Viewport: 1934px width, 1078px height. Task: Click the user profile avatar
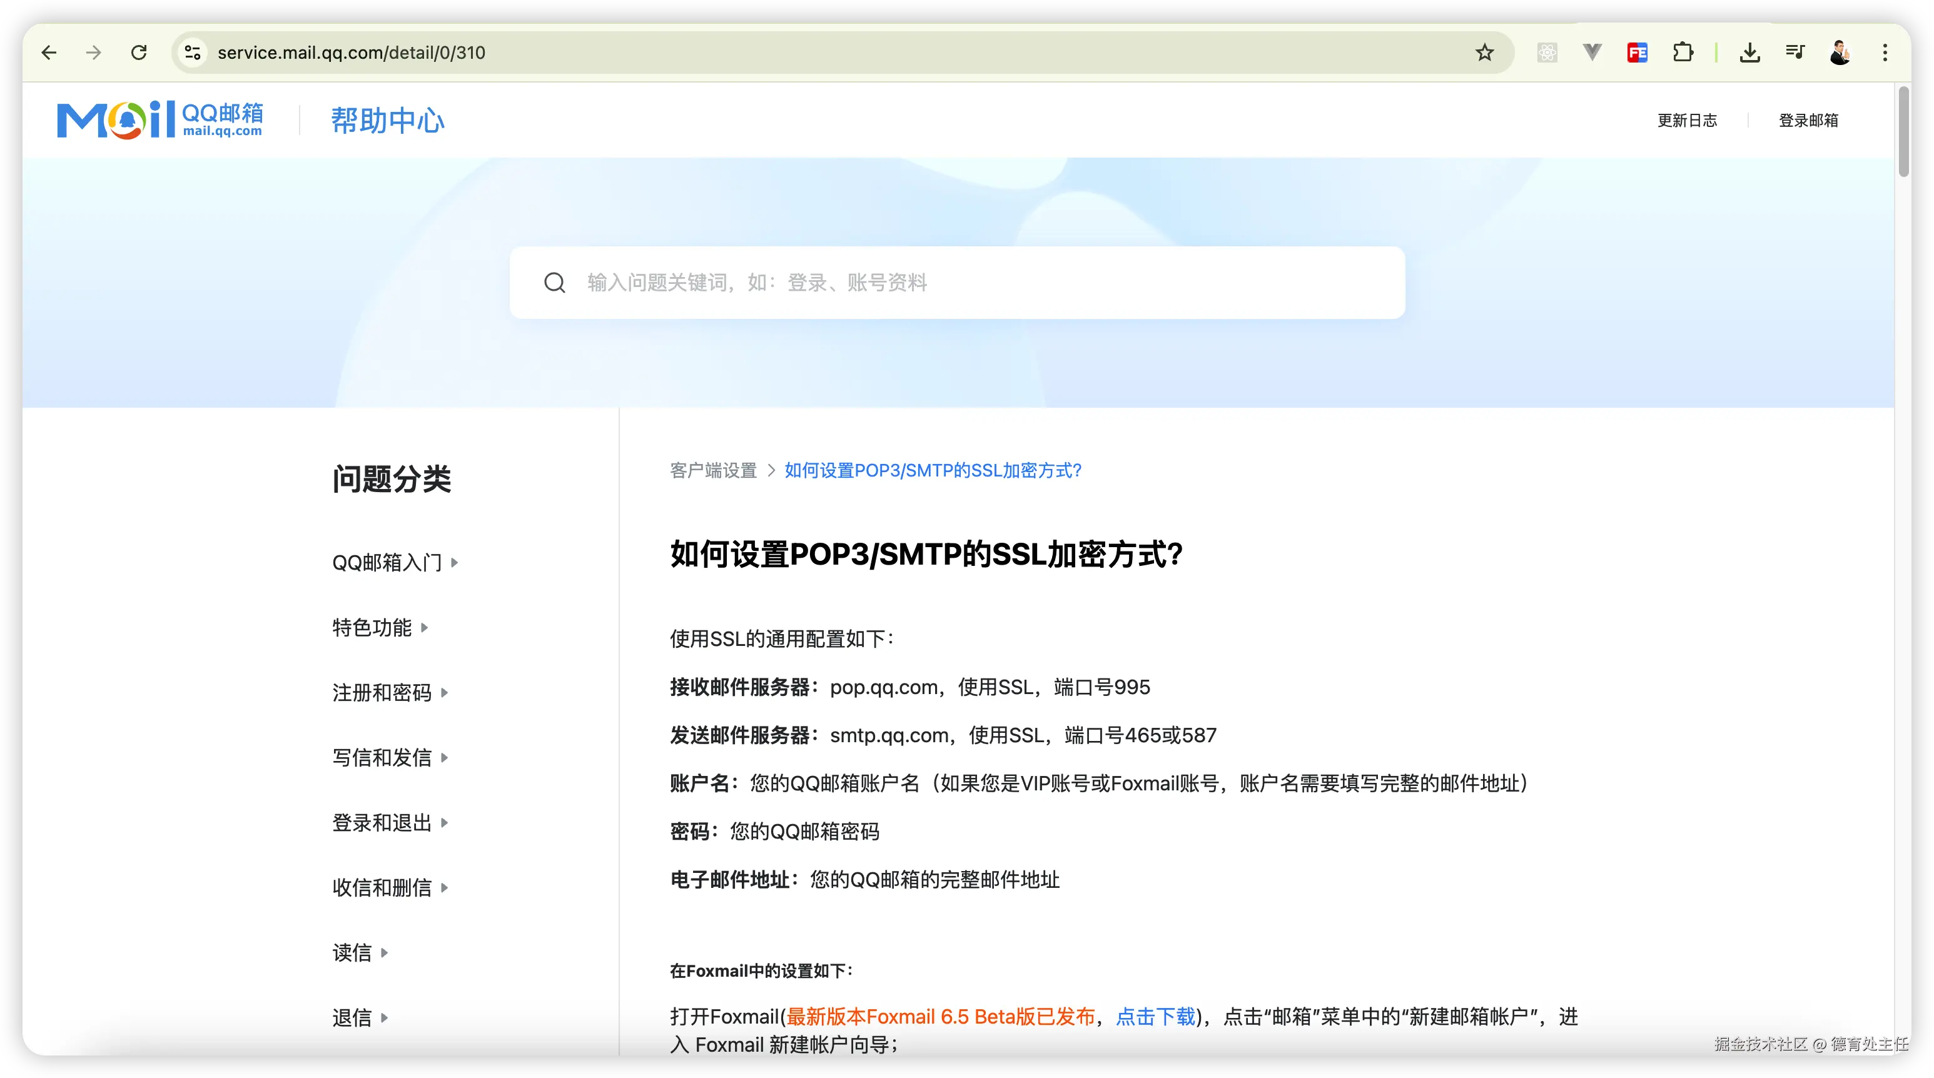click(x=1840, y=53)
